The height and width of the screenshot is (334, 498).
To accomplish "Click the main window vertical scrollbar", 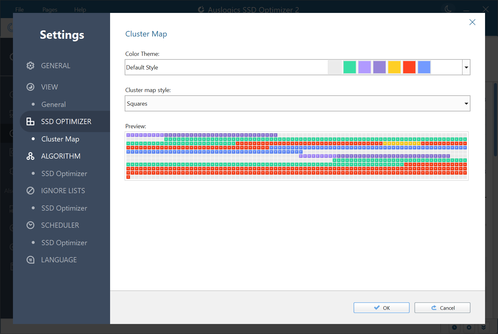I will click(x=495, y=120).
